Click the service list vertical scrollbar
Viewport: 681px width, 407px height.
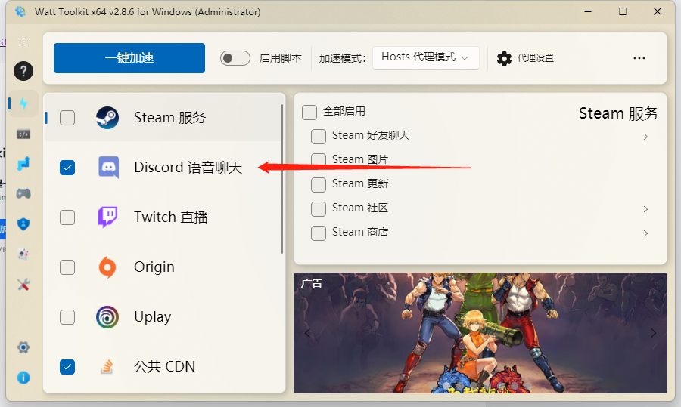(282, 178)
